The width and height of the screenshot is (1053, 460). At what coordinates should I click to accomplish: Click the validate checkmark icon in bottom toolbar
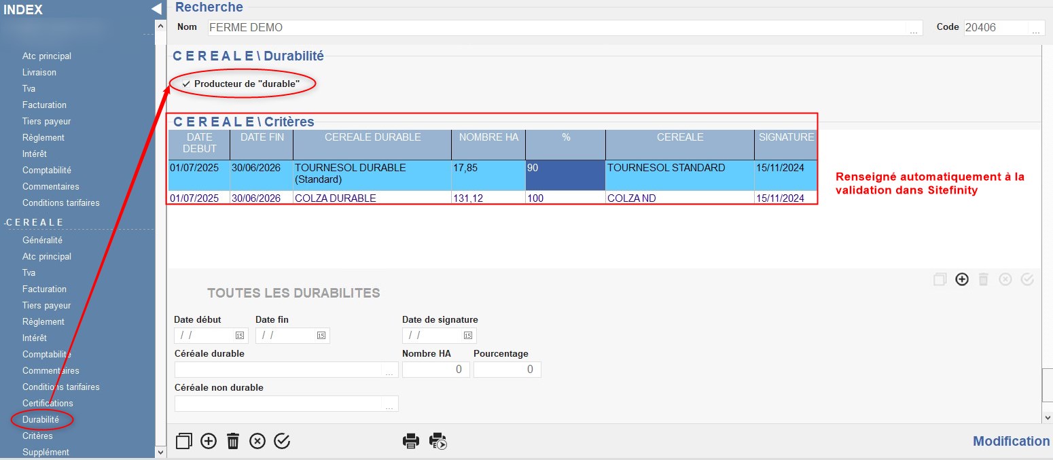pyautogui.click(x=282, y=441)
